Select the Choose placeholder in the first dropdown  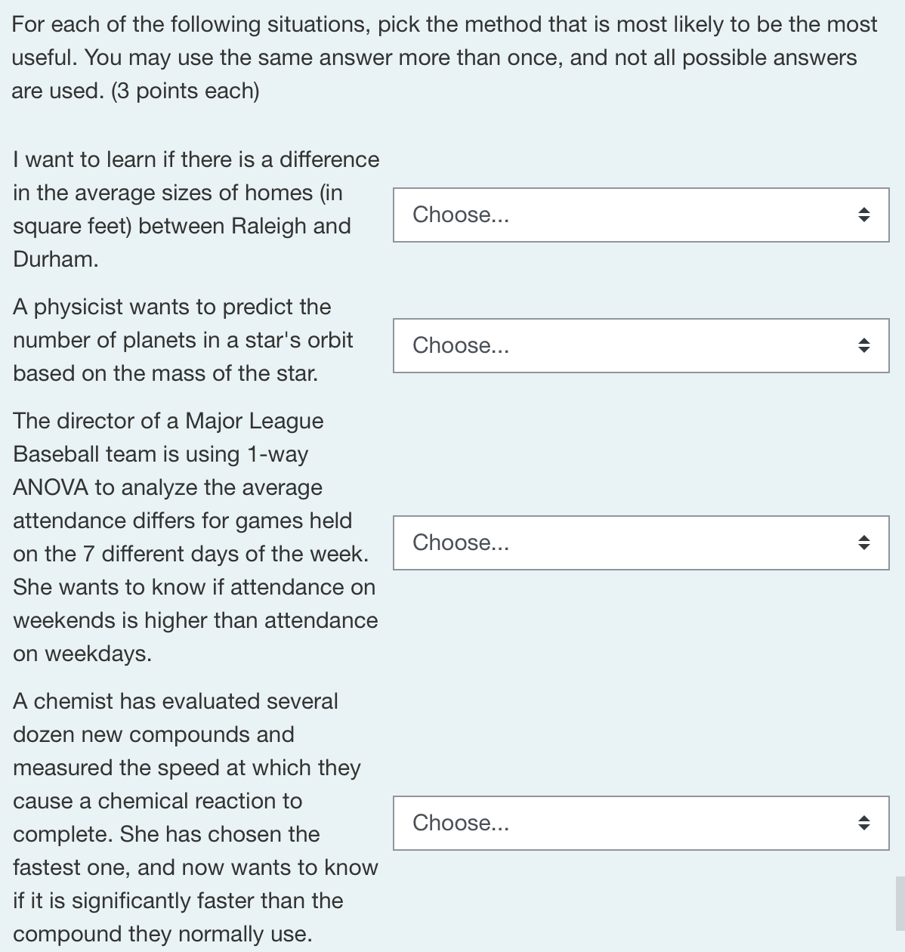click(x=461, y=215)
